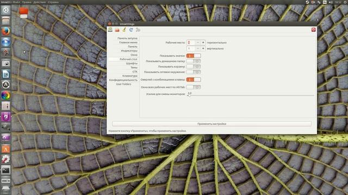Click the 'Применить настройки' button

[x=212, y=124]
